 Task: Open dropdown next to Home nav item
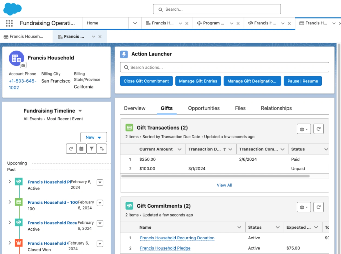pyautogui.click(x=135, y=23)
